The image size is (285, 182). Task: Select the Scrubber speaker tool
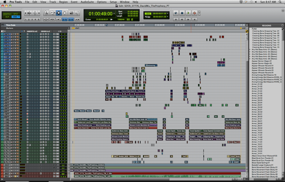click(x=72, y=13)
